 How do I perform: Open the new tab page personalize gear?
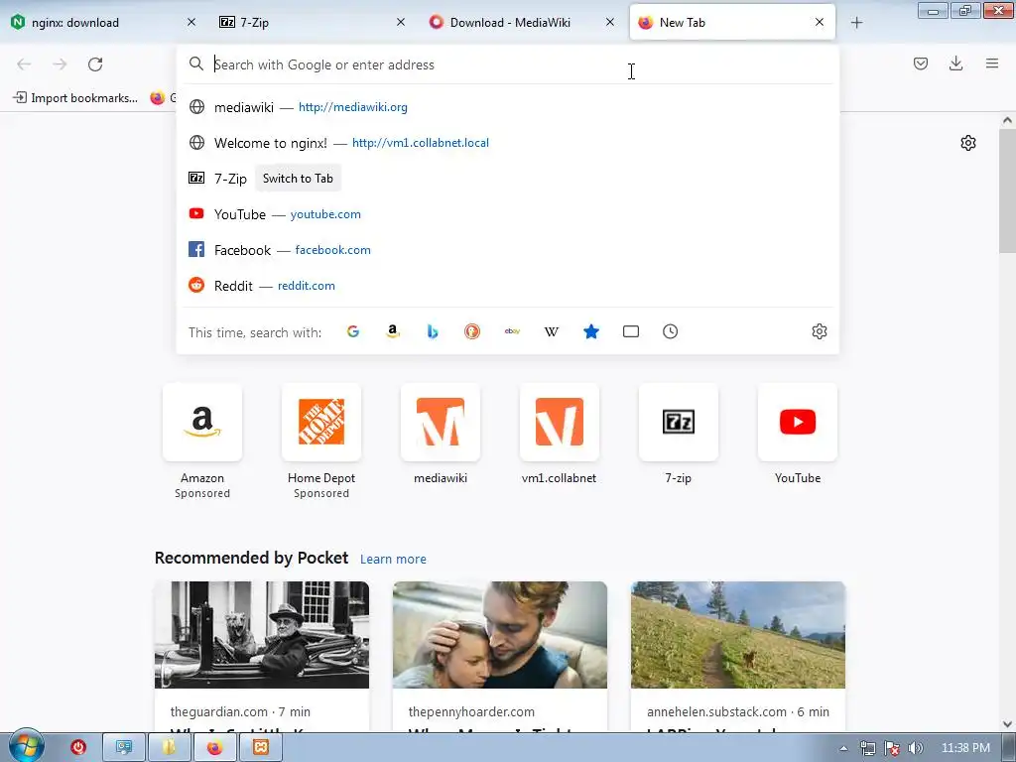[x=968, y=143]
